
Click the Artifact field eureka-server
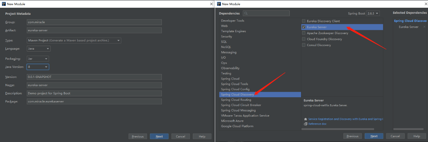[94, 30]
